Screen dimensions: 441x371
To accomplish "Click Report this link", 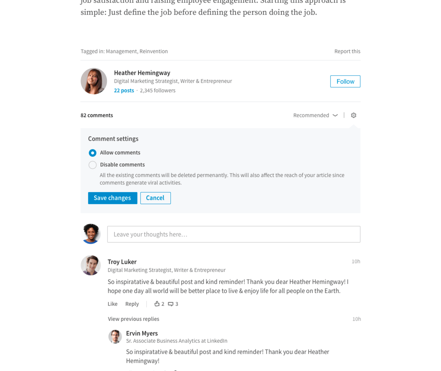I will (x=347, y=51).
